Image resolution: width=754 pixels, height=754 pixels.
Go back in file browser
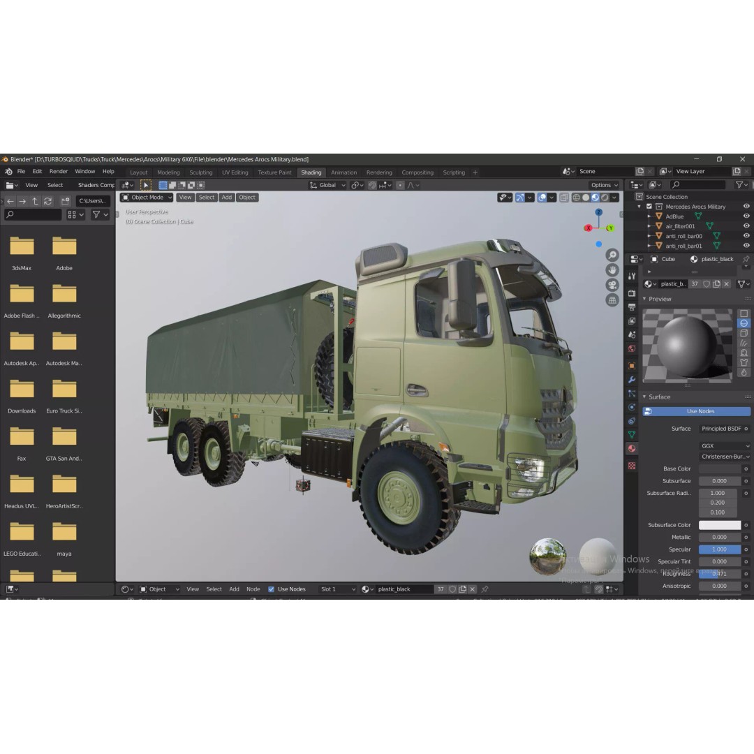10,201
